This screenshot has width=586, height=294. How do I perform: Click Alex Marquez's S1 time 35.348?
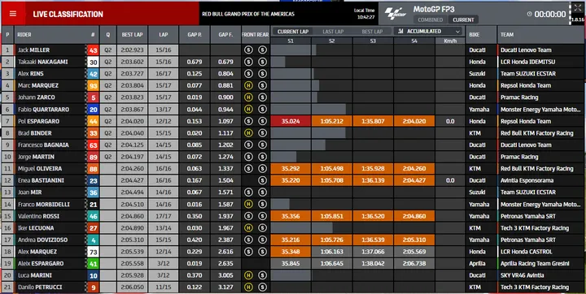point(291,252)
